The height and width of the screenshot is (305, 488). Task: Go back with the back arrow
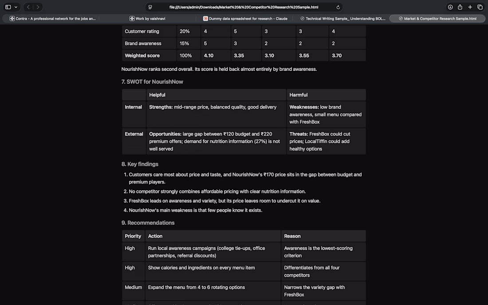28,7
